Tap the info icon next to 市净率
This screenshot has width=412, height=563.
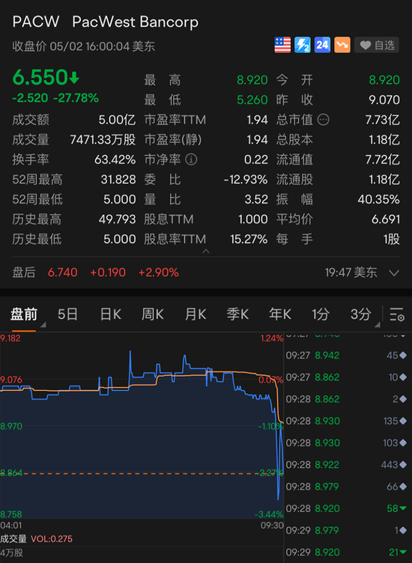[191, 159]
